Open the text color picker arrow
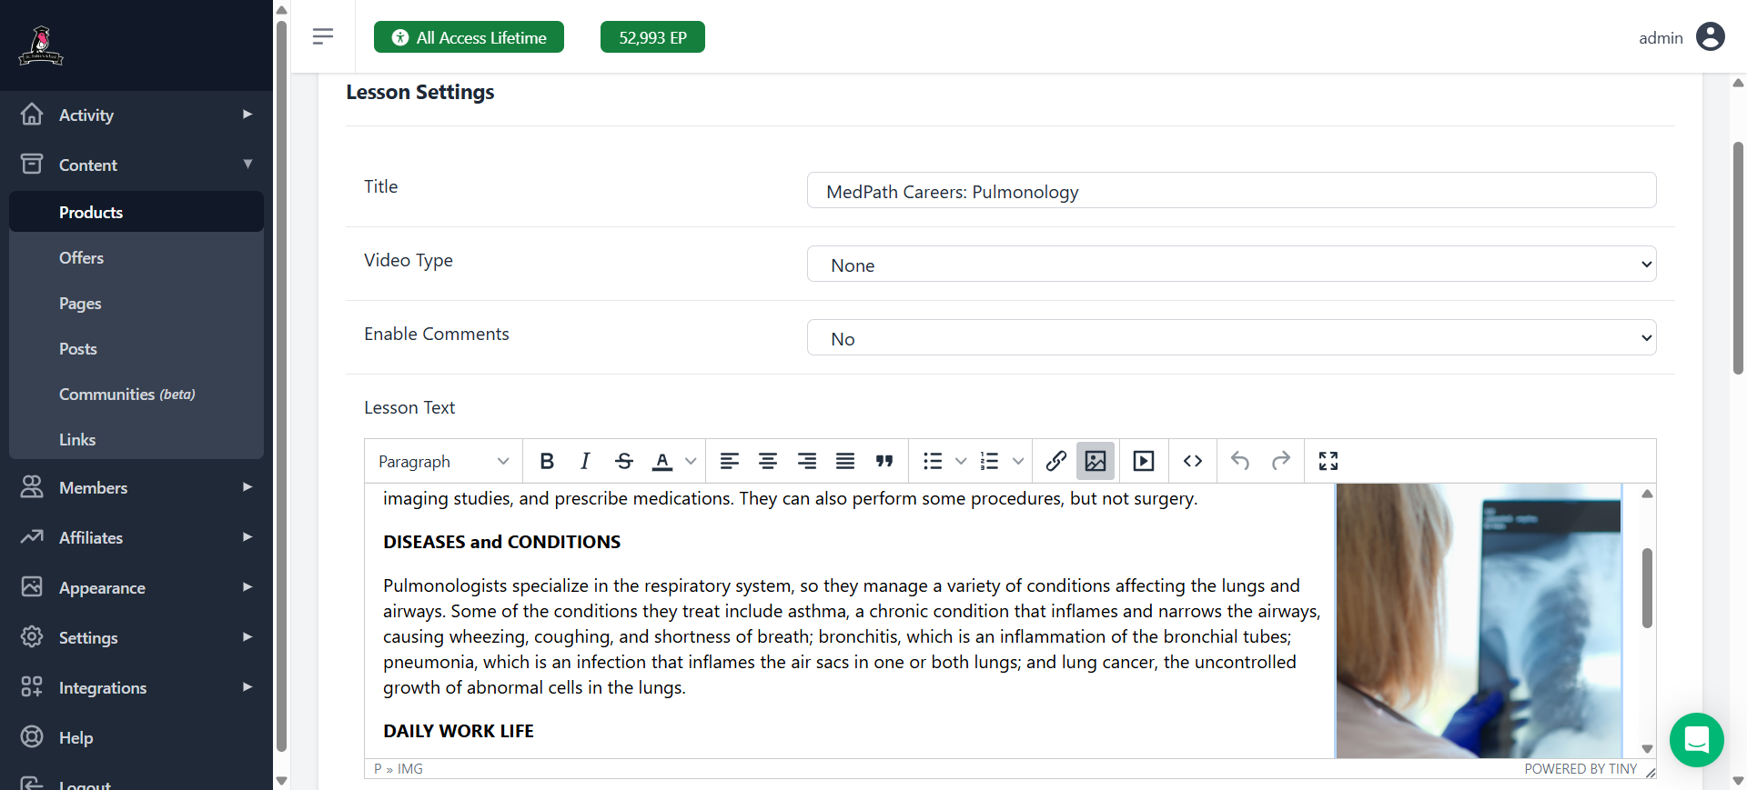The width and height of the screenshot is (1747, 790). tap(691, 461)
